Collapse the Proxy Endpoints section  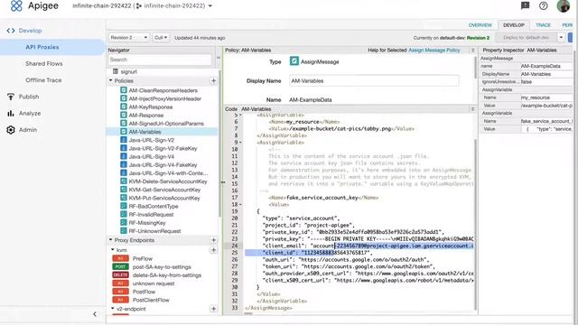110,240
